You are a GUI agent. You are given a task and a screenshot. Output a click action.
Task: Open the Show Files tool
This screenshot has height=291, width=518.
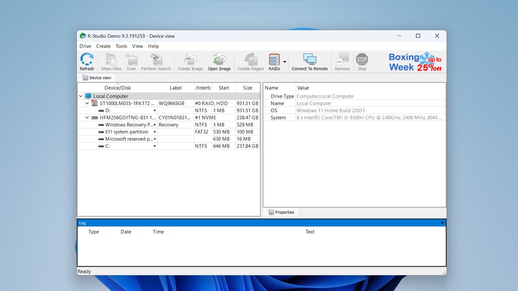pos(110,61)
